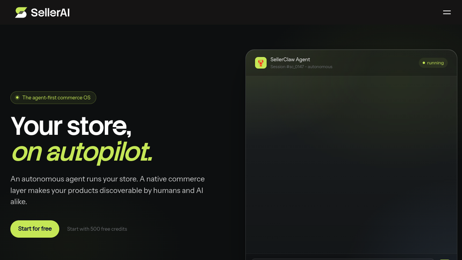Click the running status badge
Image resolution: width=462 pixels, height=260 pixels.
[433, 63]
